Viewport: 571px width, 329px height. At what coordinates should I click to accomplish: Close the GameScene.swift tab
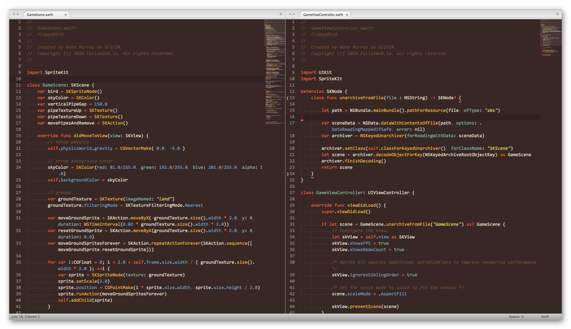coord(66,15)
